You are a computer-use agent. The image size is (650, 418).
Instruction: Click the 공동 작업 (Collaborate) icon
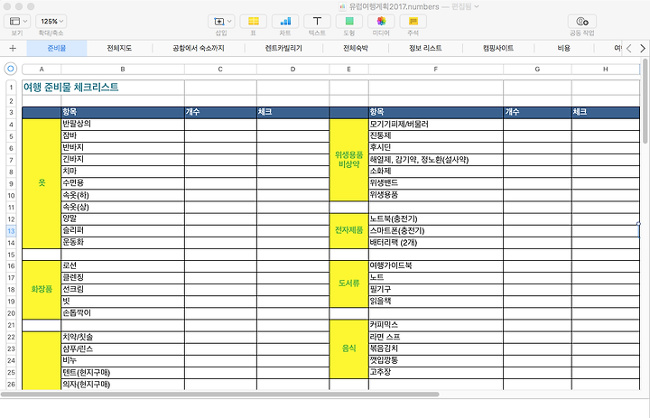[581, 21]
